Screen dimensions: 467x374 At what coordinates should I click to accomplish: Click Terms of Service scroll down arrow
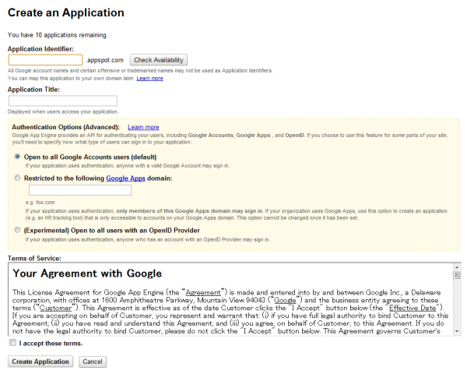coord(456,332)
